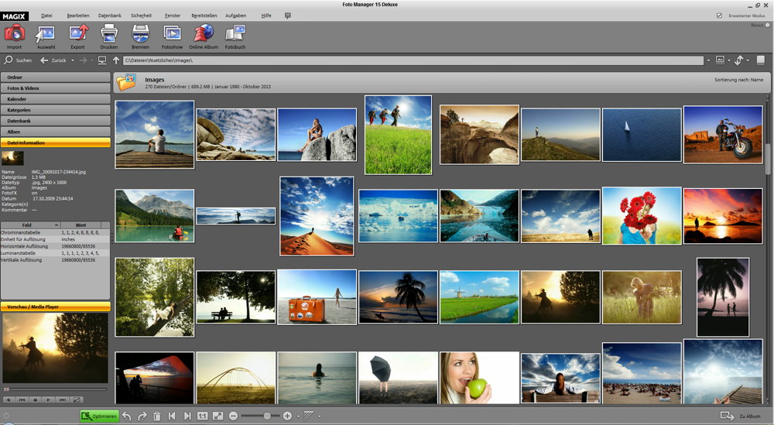This screenshot has width=774, height=425.
Task: Open the Zurück history dropdown arrow
Action: tap(73, 60)
